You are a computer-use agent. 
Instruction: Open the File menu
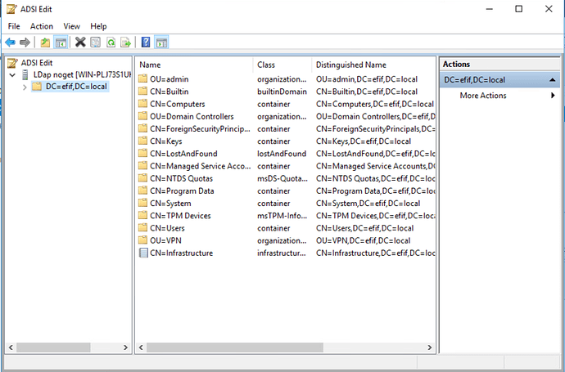point(14,26)
